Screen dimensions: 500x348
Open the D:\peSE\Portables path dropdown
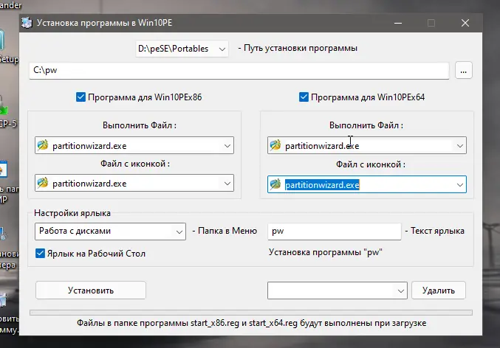tap(182, 49)
